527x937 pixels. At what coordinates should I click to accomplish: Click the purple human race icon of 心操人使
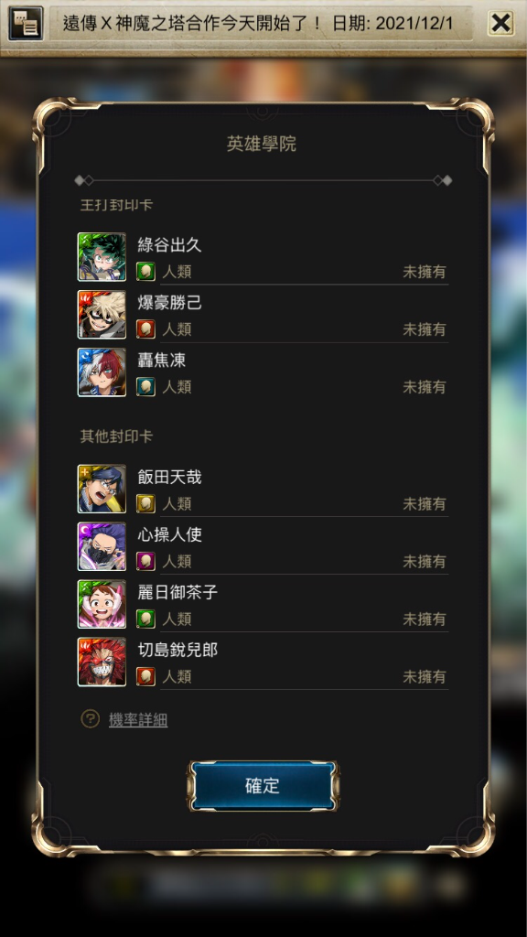click(145, 561)
